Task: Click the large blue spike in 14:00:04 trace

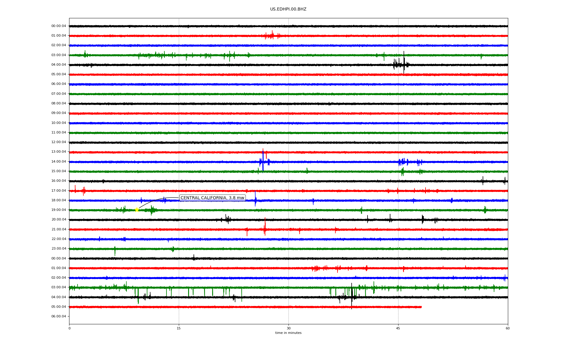Action: coord(263,161)
